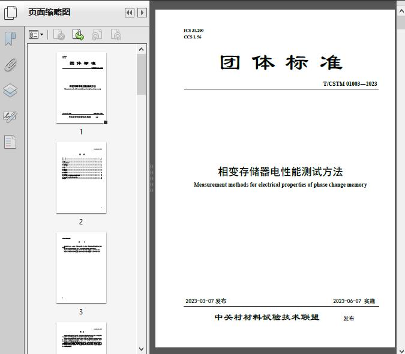Expand the pane with right-arrow button

click(142, 13)
